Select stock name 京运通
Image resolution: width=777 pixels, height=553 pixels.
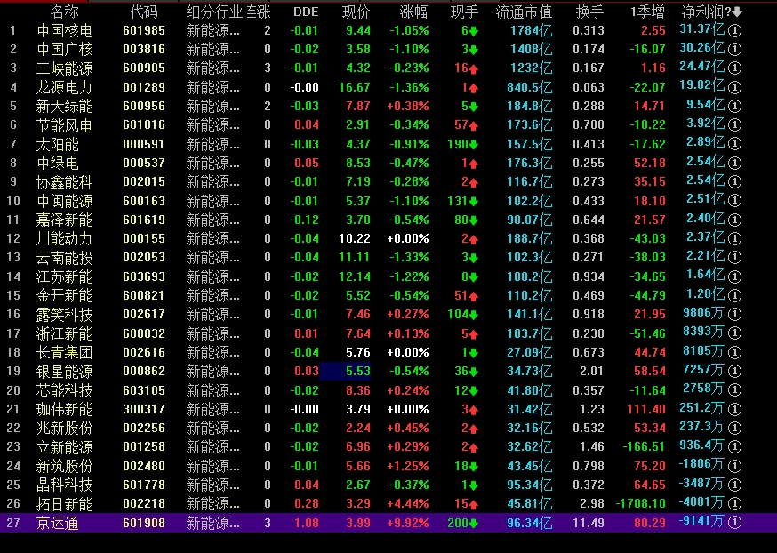click(58, 523)
